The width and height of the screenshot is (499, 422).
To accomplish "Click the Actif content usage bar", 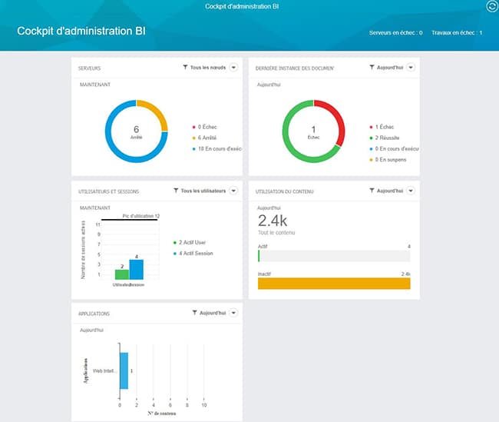I will point(334,256).
